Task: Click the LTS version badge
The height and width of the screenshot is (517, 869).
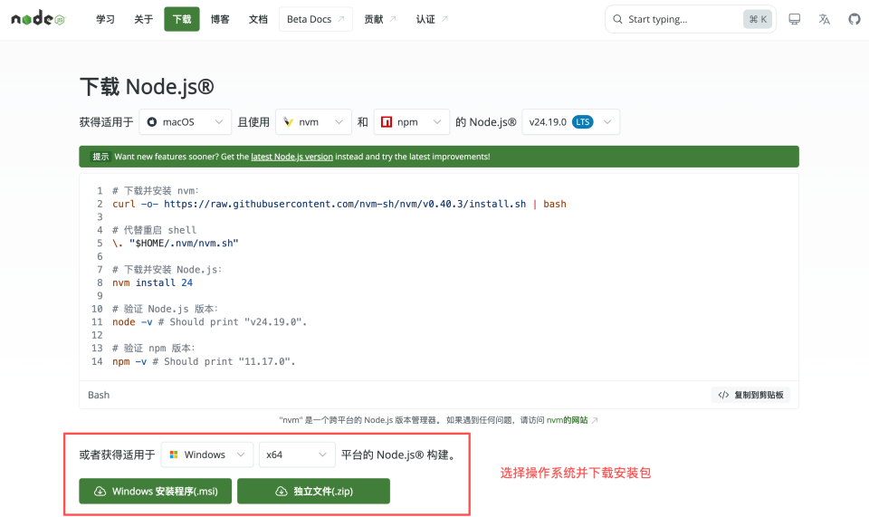Action: tap(582, 122)
